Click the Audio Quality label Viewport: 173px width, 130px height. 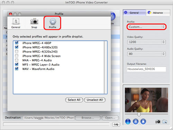135,49
